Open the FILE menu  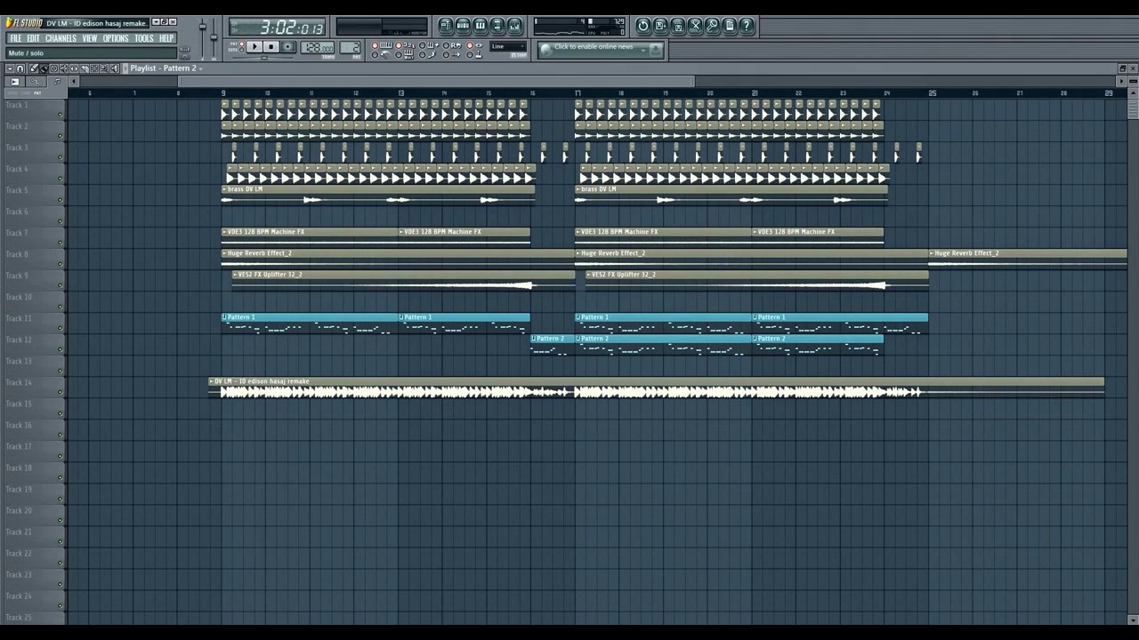point(15,38)
